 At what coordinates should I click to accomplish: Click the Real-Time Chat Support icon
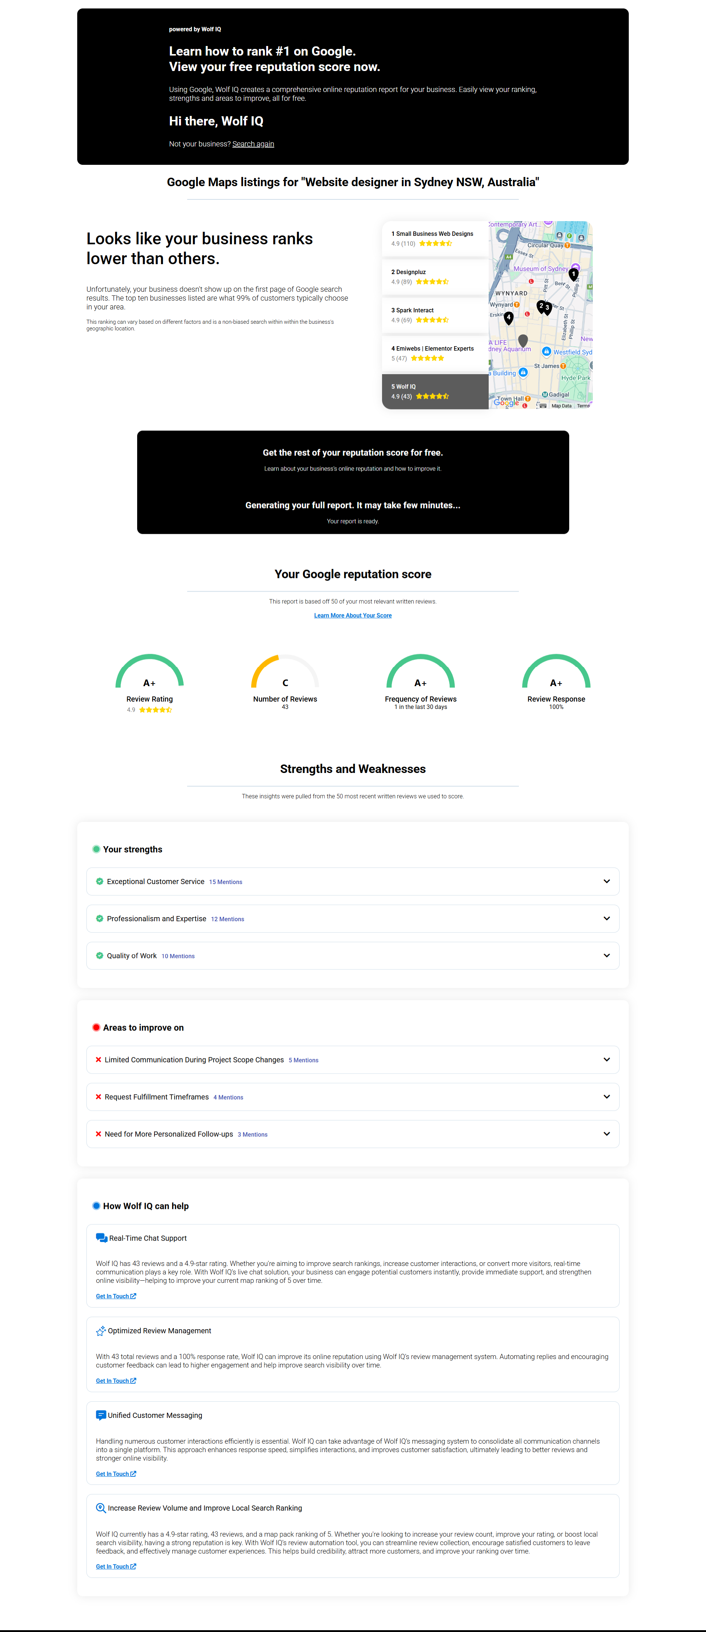101,1238
